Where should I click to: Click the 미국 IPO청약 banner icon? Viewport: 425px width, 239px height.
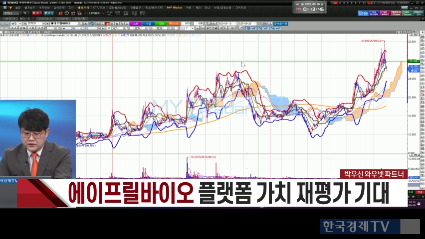372,13
